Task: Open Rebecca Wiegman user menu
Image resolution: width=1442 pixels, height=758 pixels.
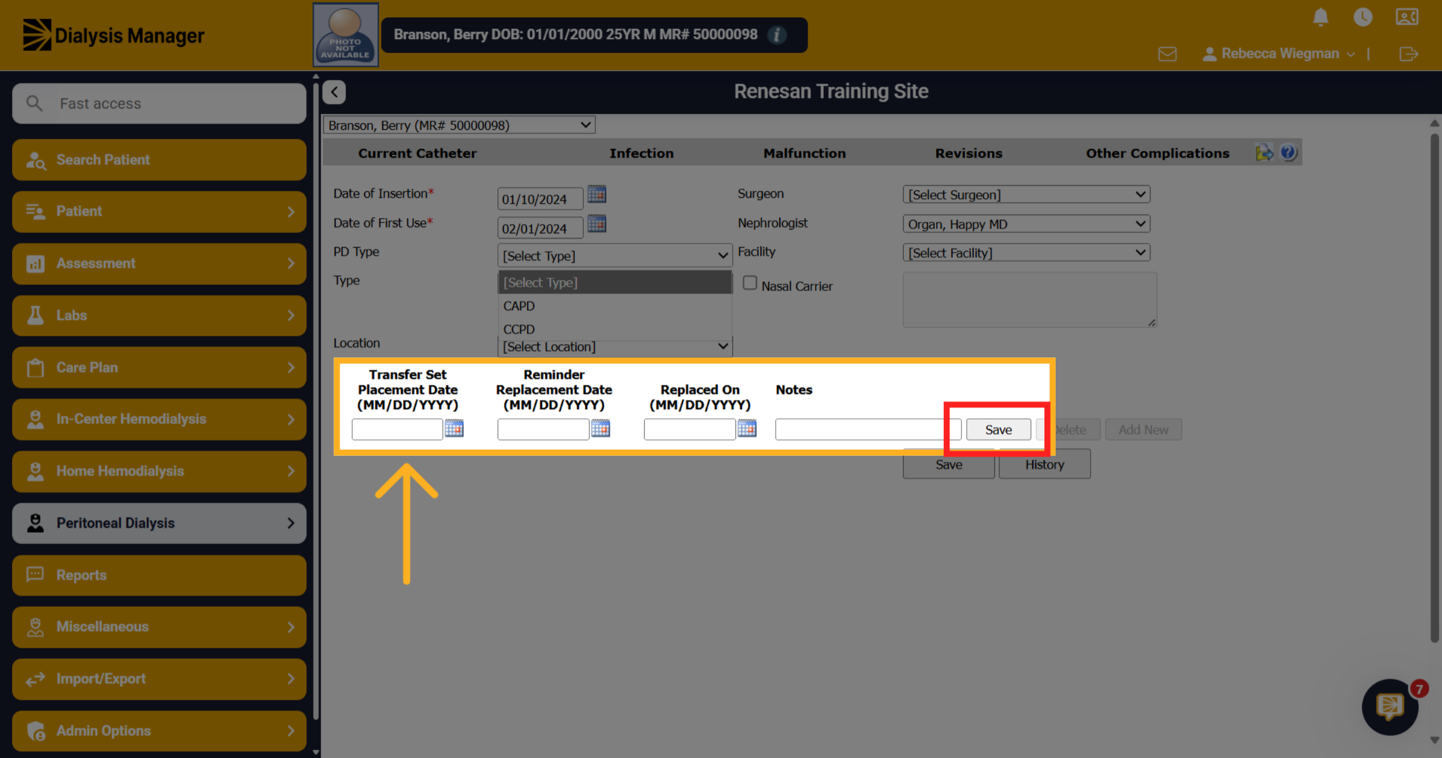Action: tap(1279, 54)
